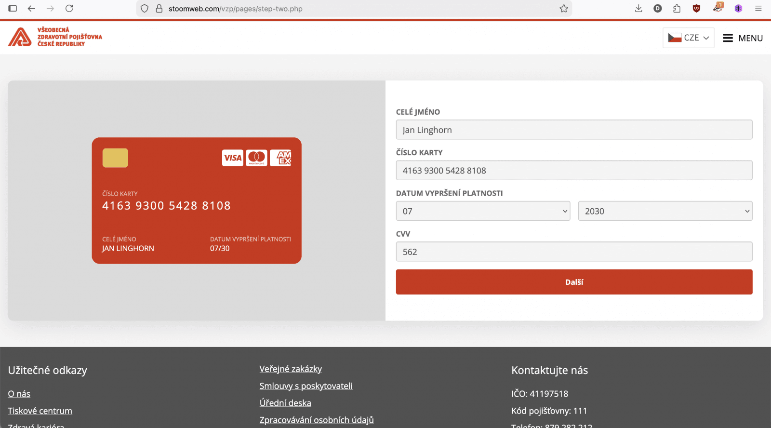771x428 pixels.
Task: Open the expiry month dropdown showing 07
Action: (x=483, y=211)
